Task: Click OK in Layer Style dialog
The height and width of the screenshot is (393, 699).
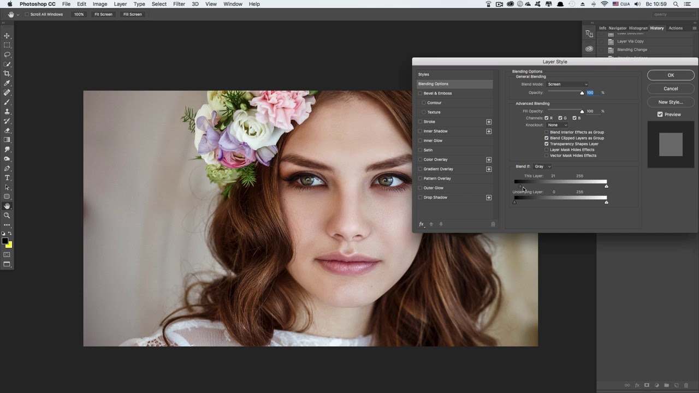Action: [671, 75]
